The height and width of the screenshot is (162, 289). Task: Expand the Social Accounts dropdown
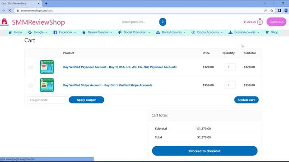click(x=258, y=32)
